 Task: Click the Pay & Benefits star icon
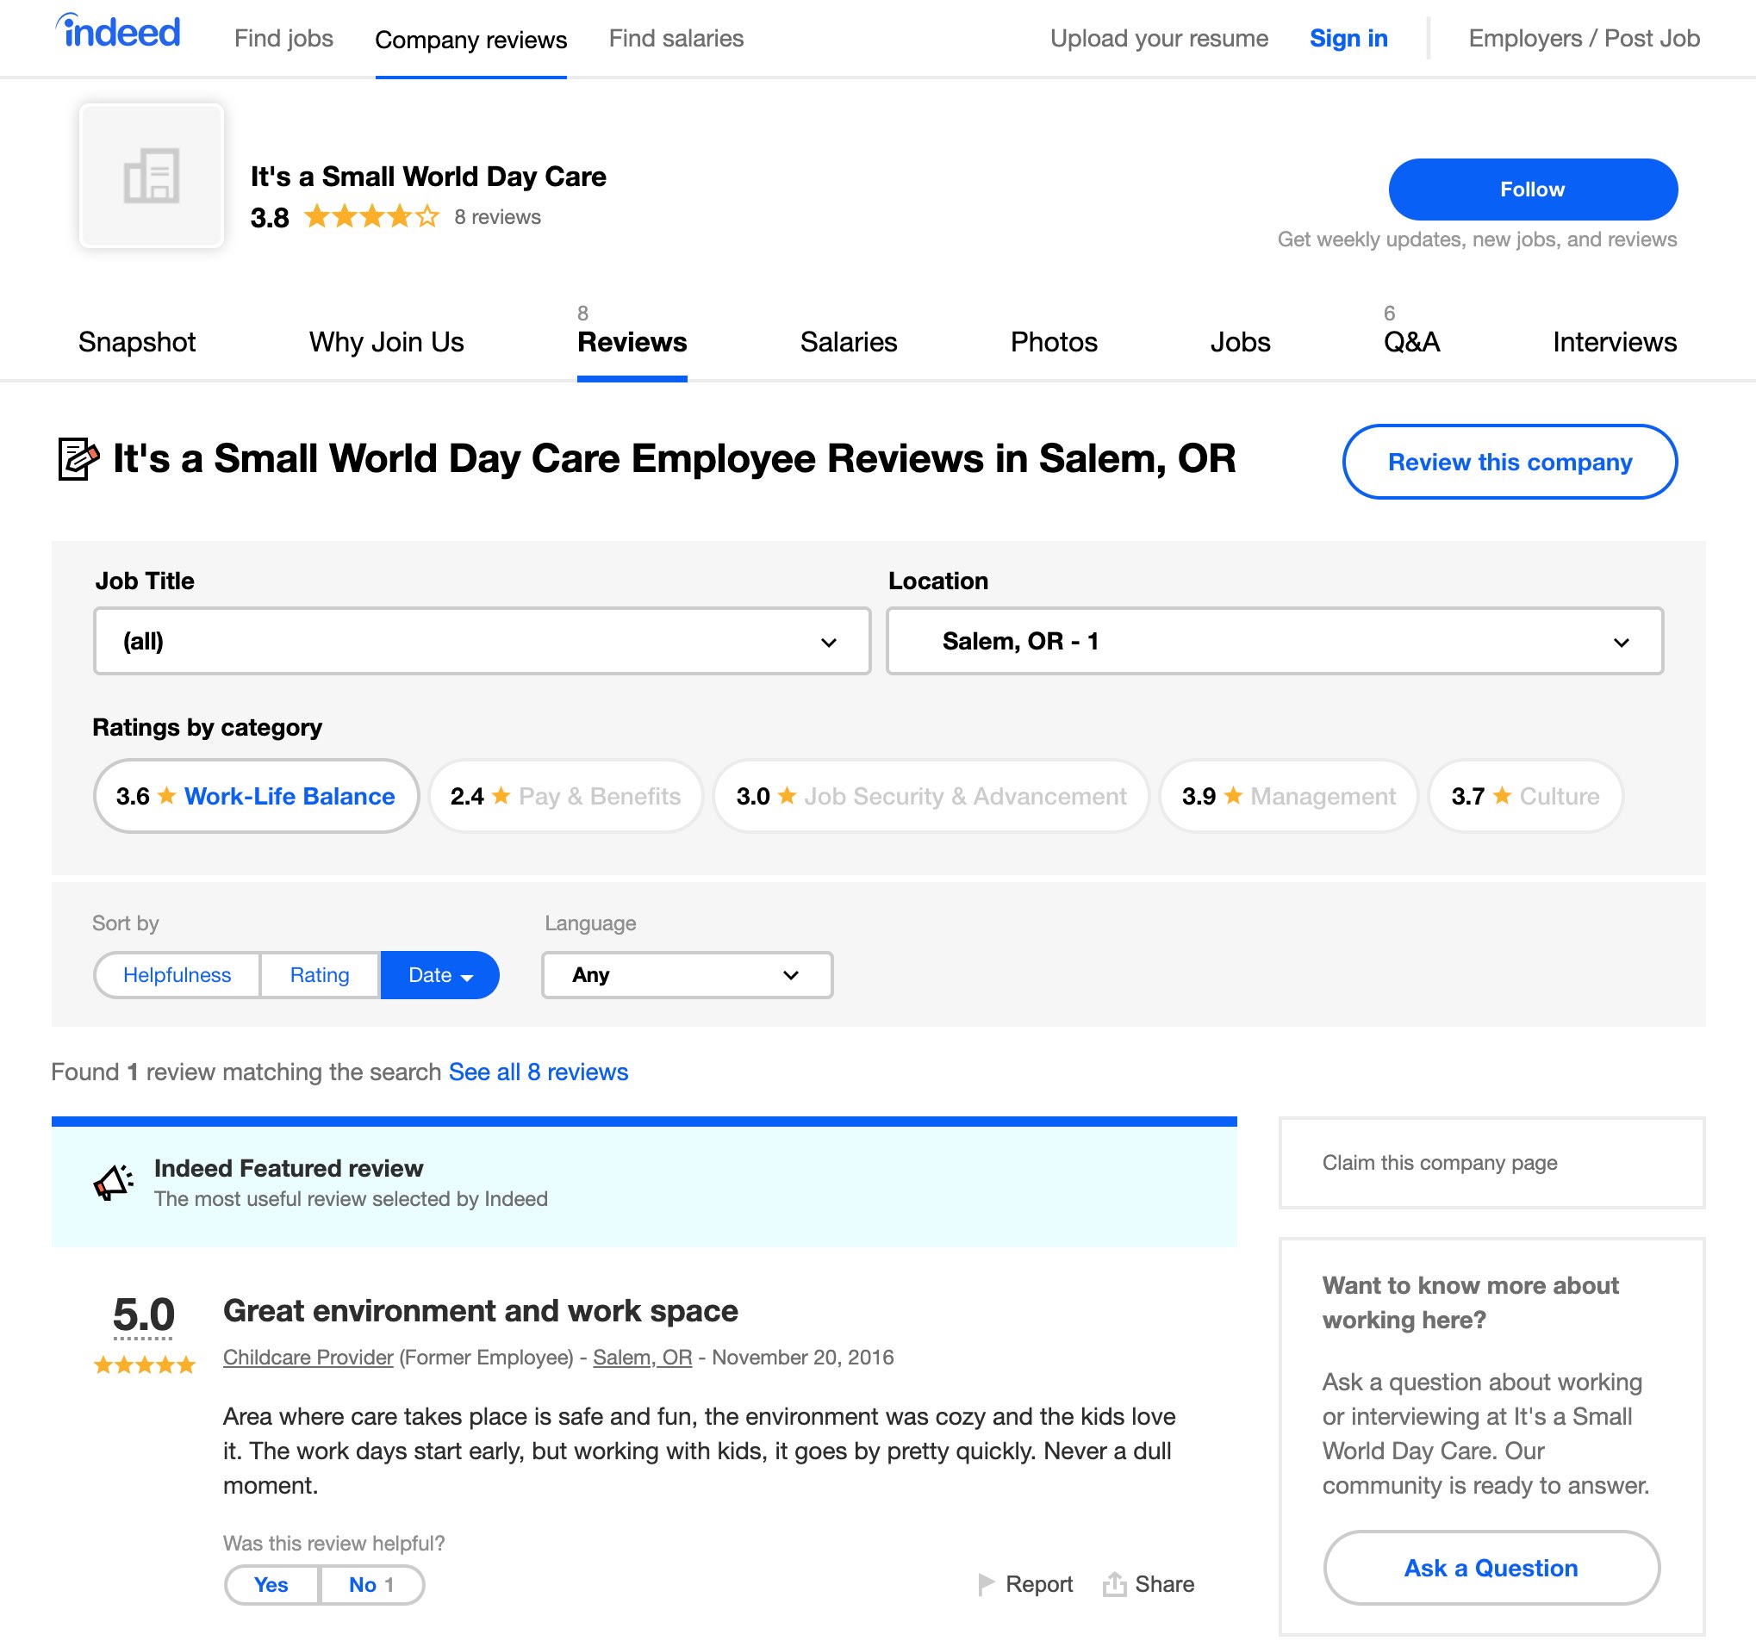(x=501, y=796)
